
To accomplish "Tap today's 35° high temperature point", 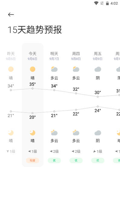I will coord(32,88).
